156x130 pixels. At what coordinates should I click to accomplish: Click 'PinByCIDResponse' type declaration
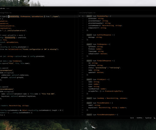(104, 61)
